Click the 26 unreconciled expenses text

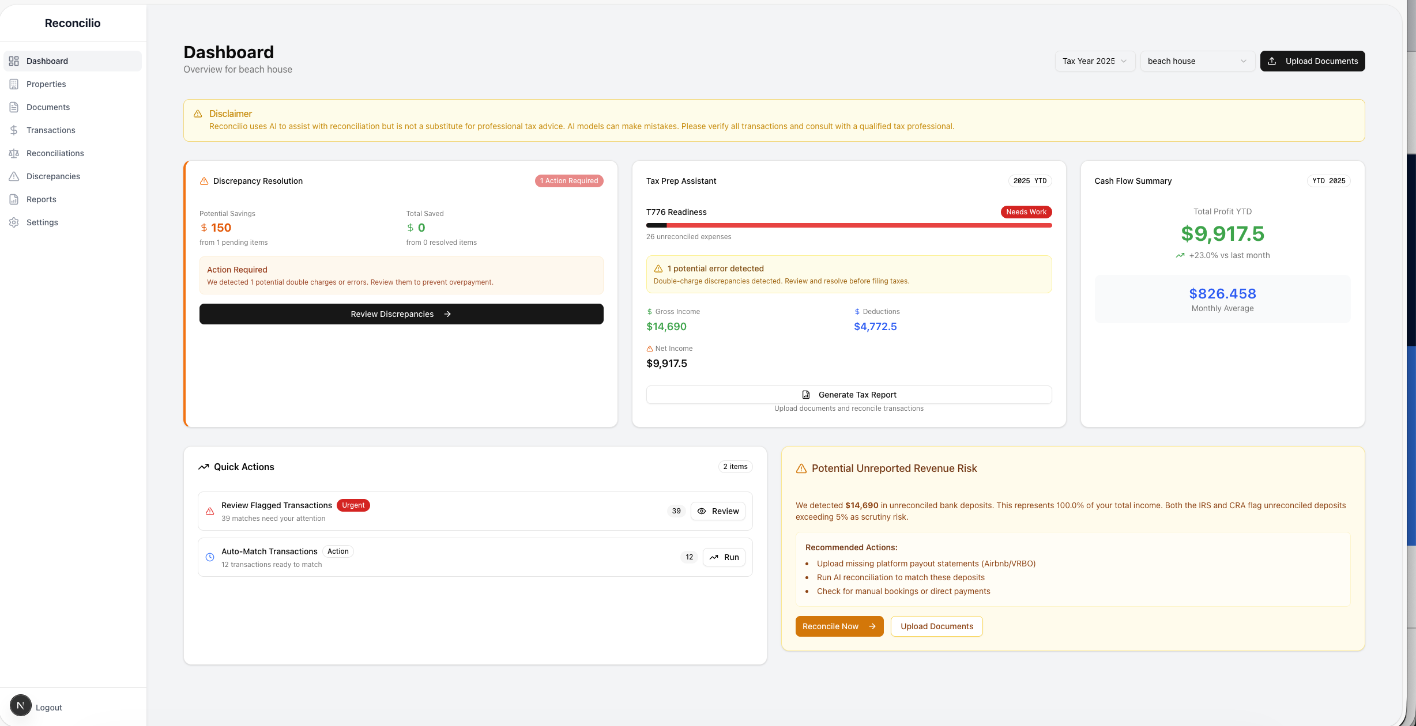688,237
